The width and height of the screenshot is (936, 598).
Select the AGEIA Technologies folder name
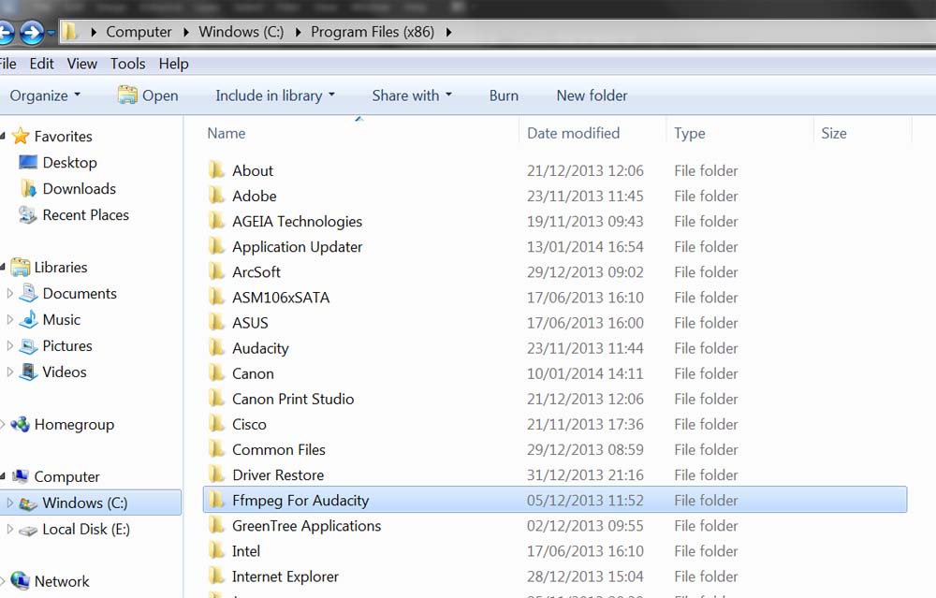tap(298, 222)
